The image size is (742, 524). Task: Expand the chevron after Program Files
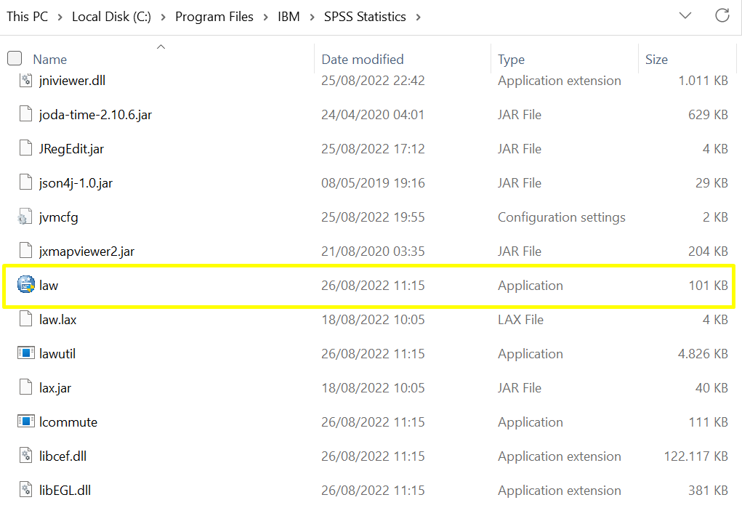click(x=266, y=17)
